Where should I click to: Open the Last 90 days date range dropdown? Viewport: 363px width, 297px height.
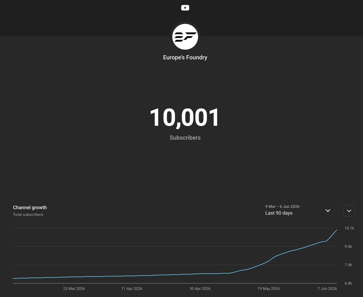pyautogui.click(x=298, y=210)
